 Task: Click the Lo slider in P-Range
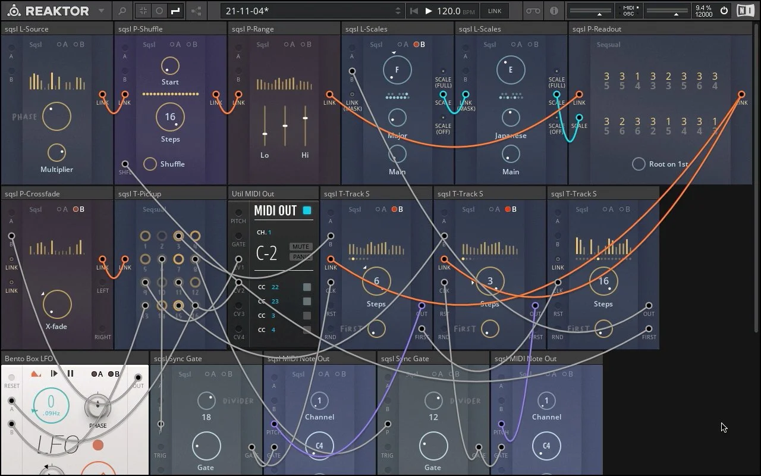click(x=265, y=126)
